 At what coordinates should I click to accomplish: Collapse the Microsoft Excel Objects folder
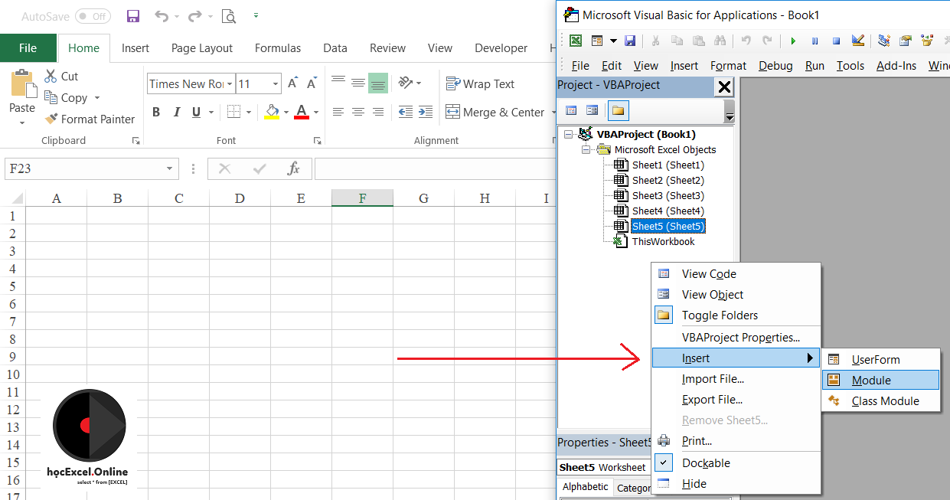pyautogui.click(x=586, y=149)
